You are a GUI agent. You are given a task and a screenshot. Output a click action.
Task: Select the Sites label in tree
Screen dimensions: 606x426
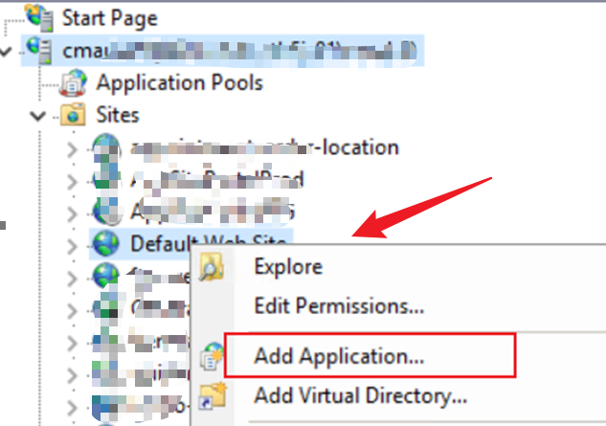(x=117, y=116)
